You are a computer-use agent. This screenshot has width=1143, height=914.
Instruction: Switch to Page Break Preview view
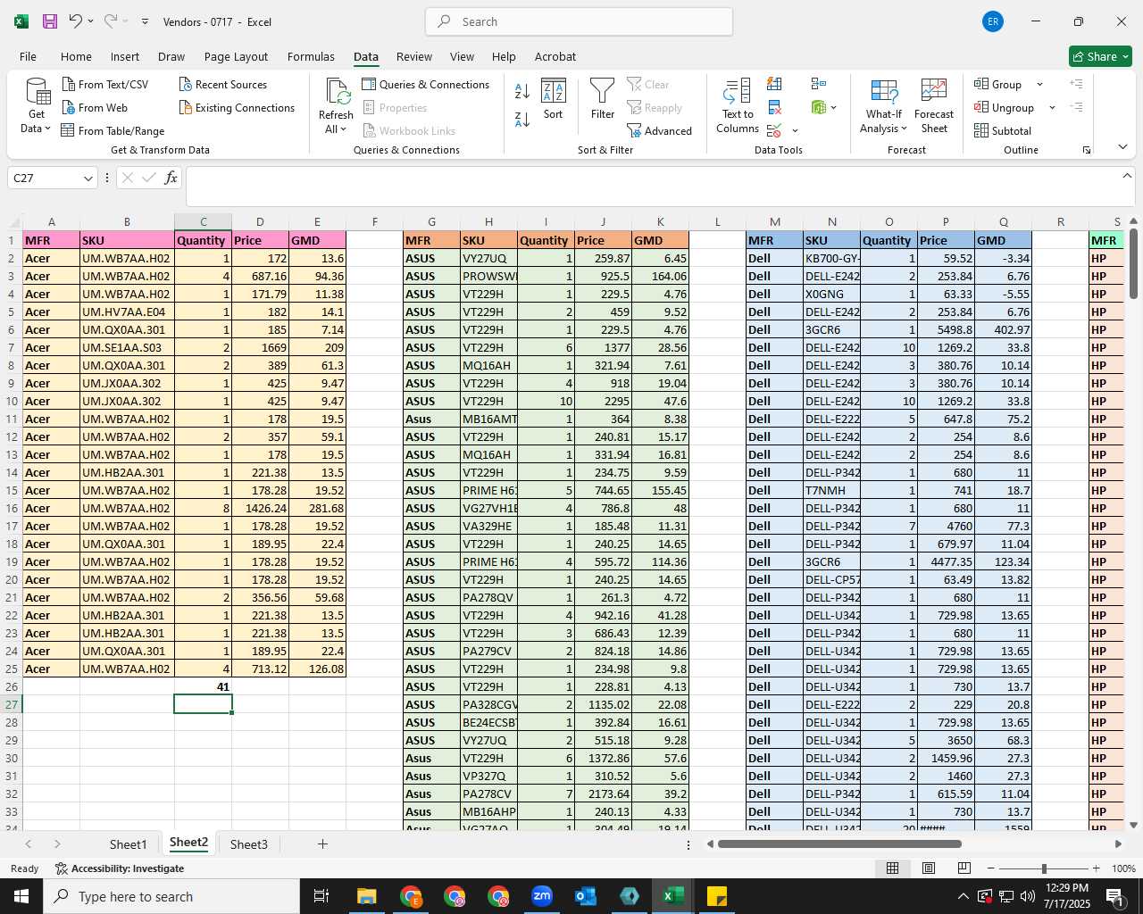coord(964,868)
